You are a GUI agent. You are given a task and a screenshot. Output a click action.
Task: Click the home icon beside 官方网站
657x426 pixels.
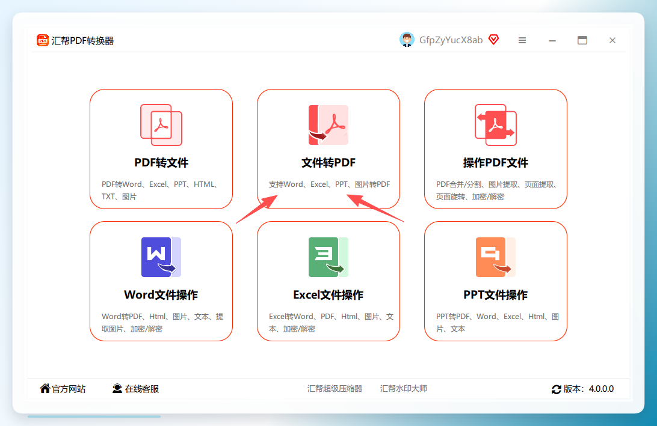(45, 388)
